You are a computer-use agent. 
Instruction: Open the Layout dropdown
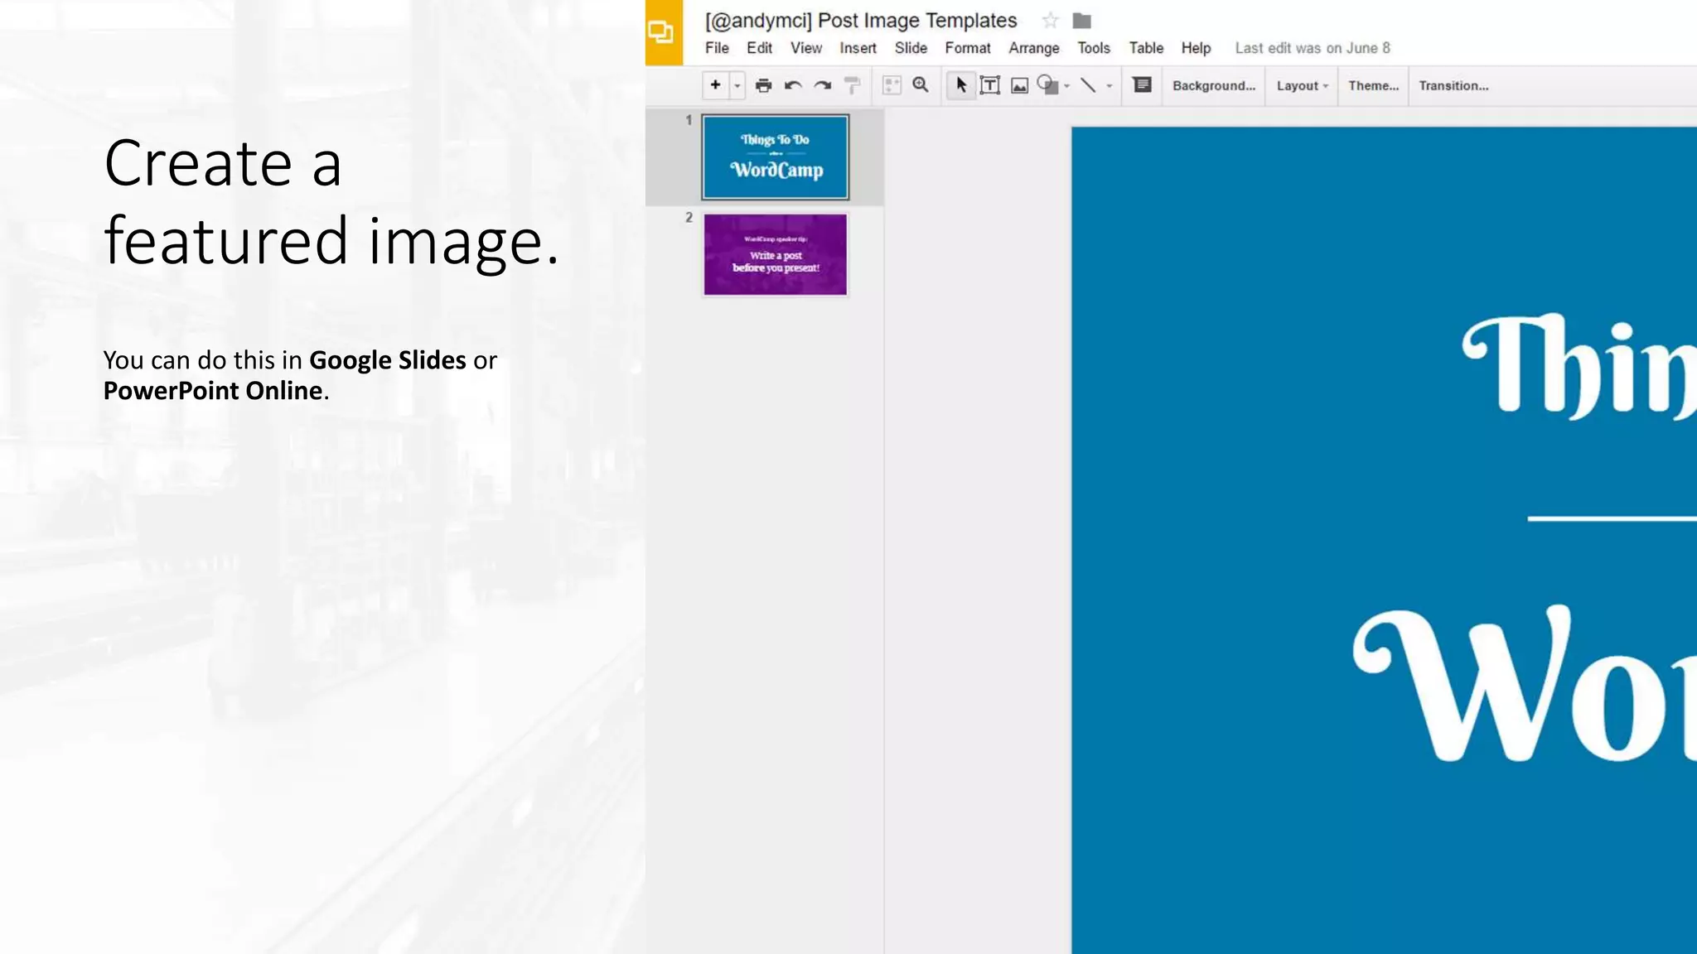tap(1302, 85)
